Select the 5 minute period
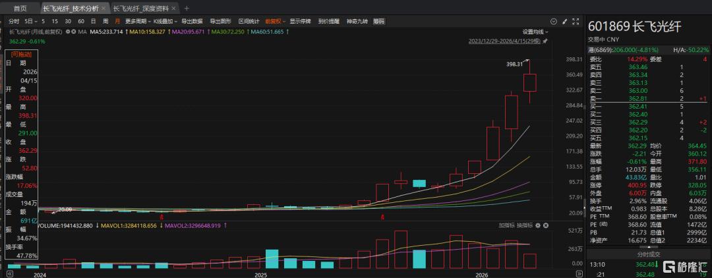This screenshot has width=712, height=278. [x=43, y=21]
